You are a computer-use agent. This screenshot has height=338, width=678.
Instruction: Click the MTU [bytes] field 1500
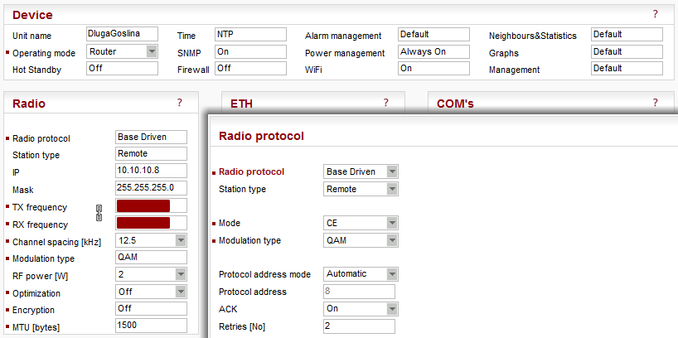pyautogui.click(x=152, y=326)
